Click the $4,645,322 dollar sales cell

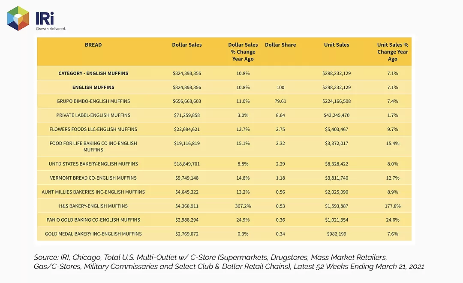click(x=187, y=192)
